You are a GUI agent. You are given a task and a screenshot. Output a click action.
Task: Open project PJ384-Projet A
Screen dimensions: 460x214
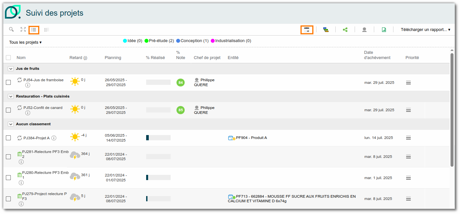coord(37,138)
